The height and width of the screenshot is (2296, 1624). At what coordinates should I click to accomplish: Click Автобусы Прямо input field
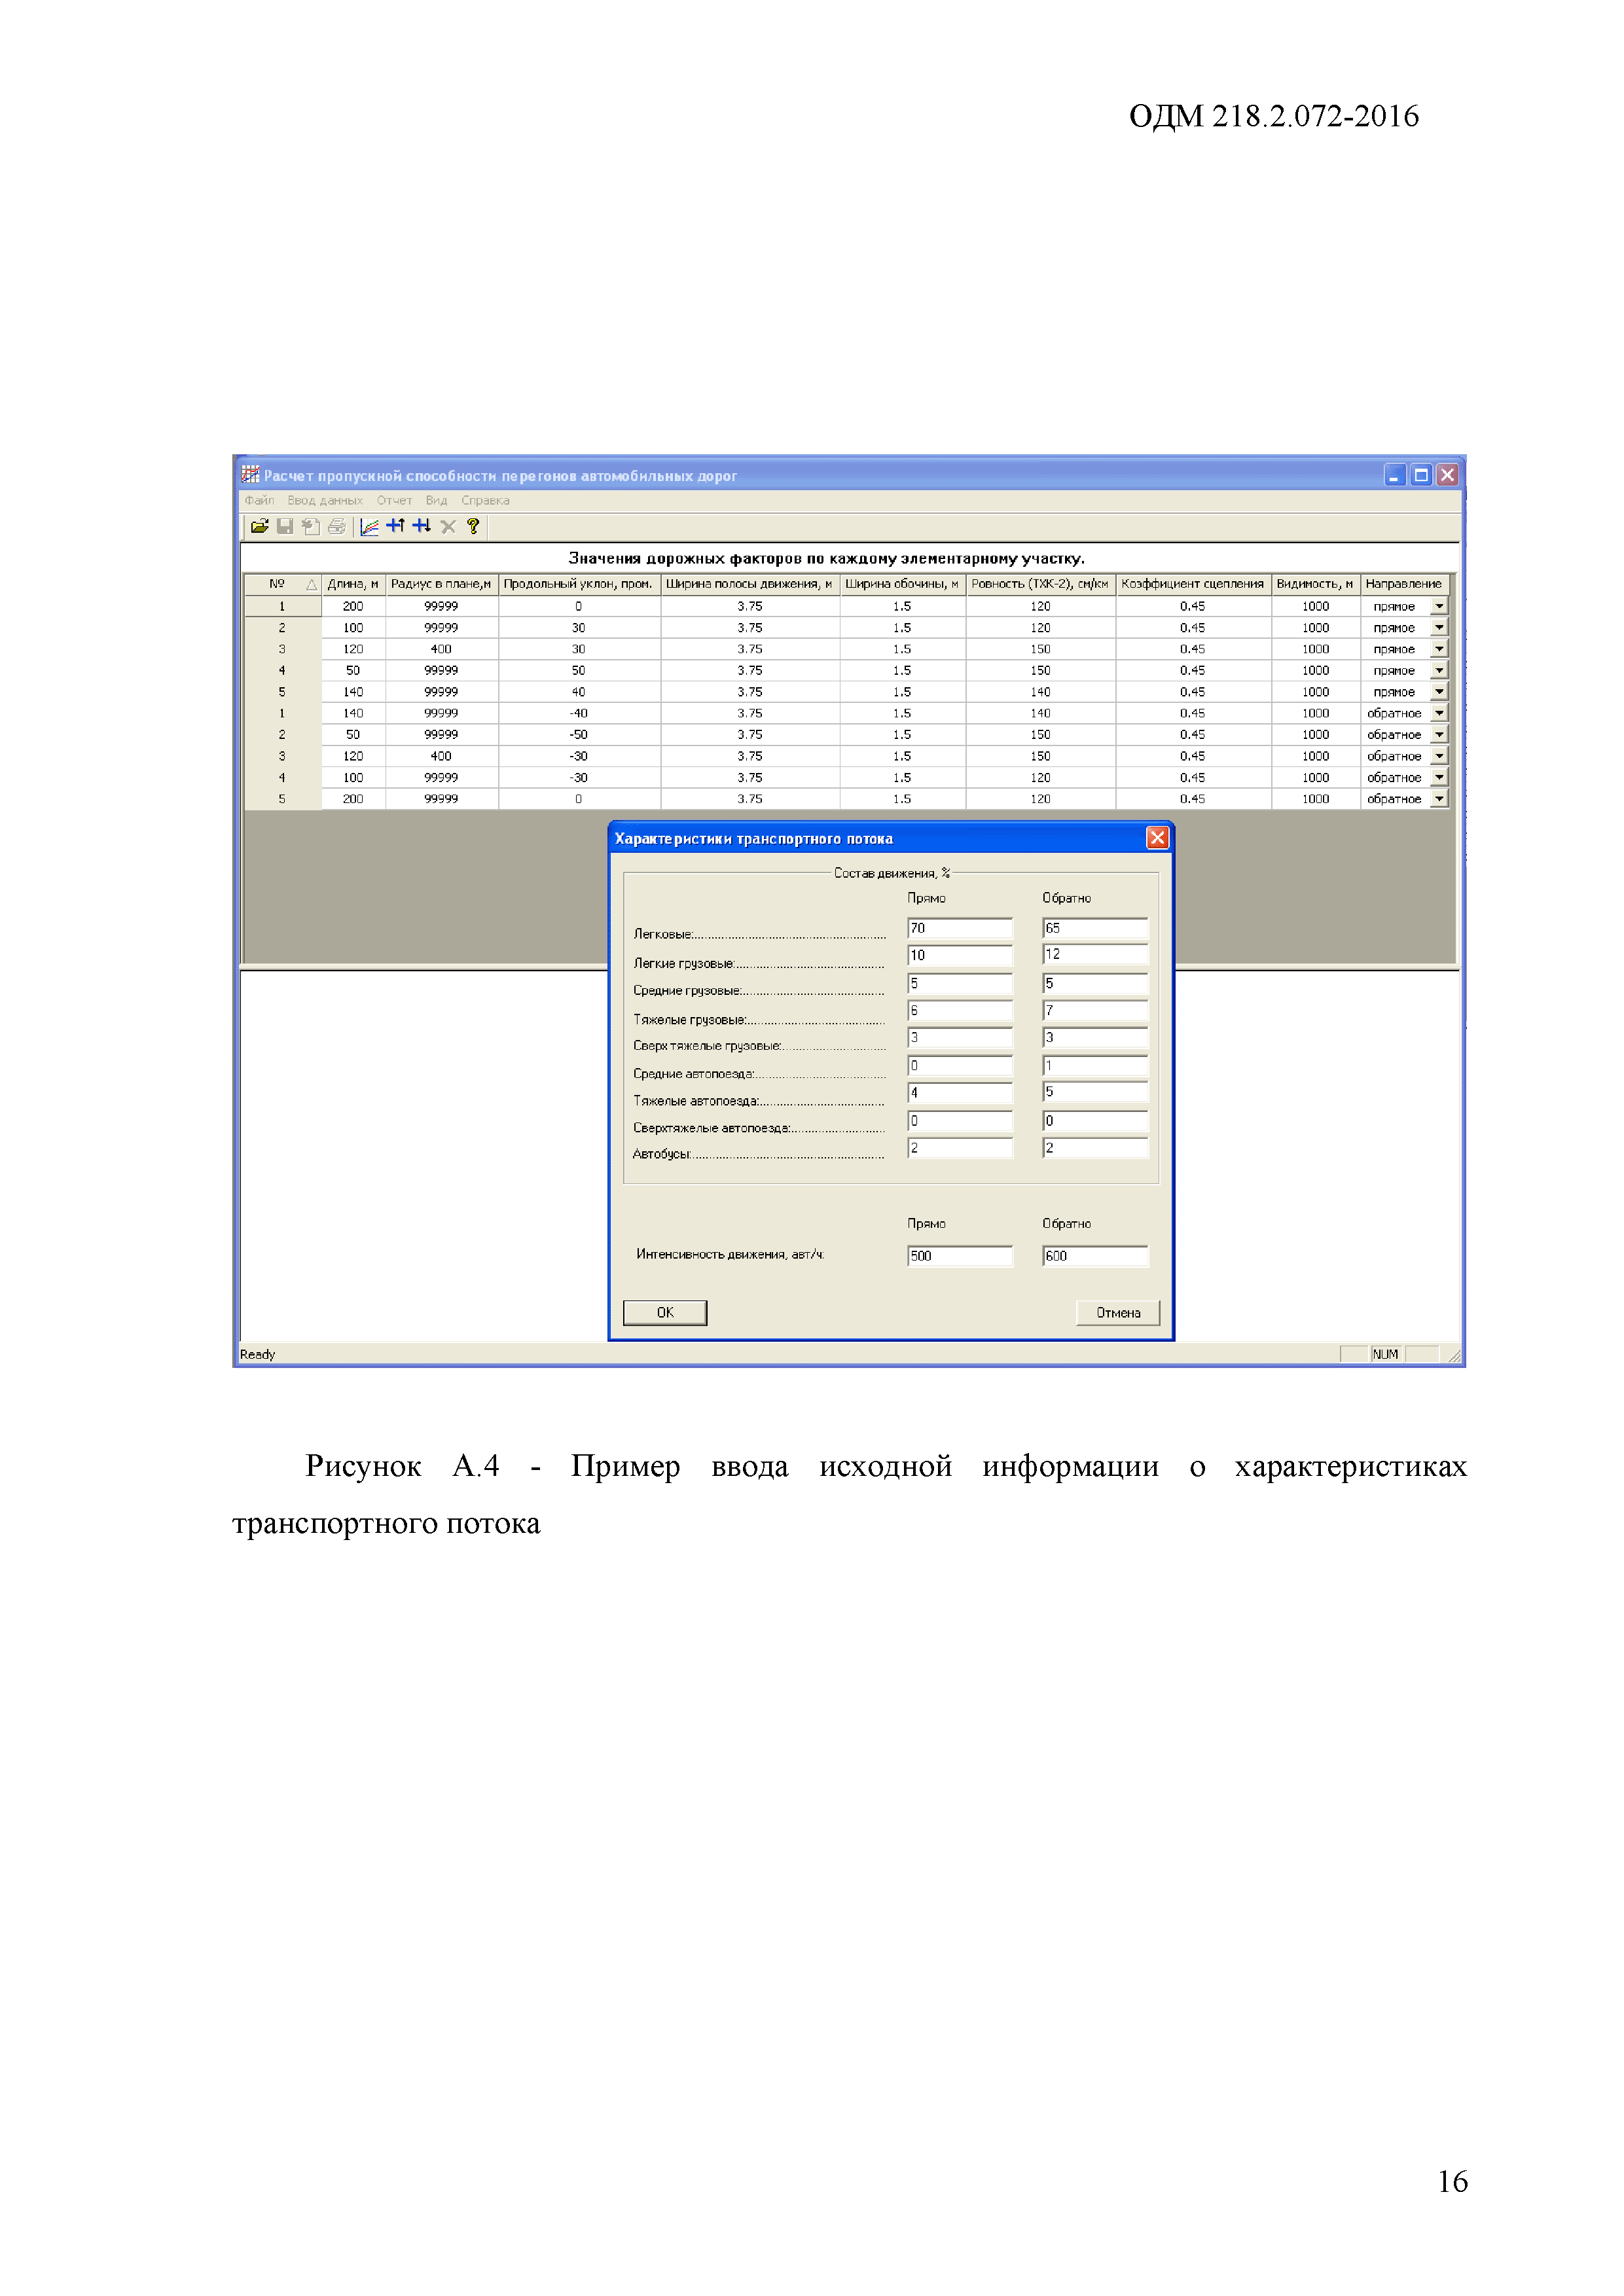960,1147
